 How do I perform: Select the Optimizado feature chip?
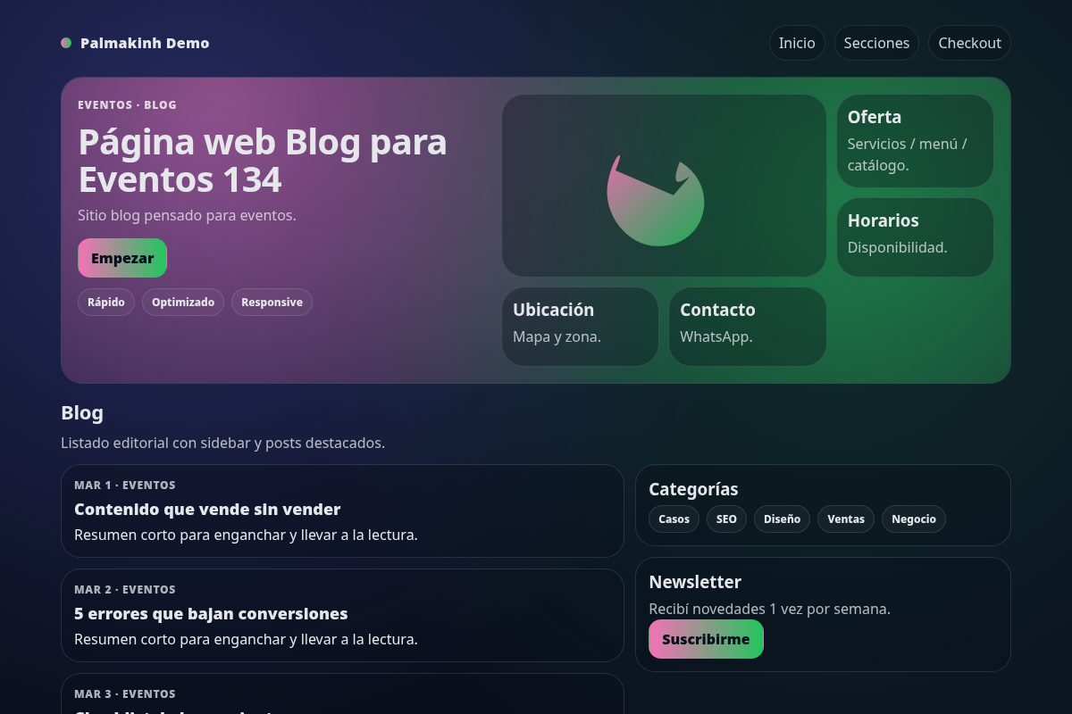click(x=183, y=302)
